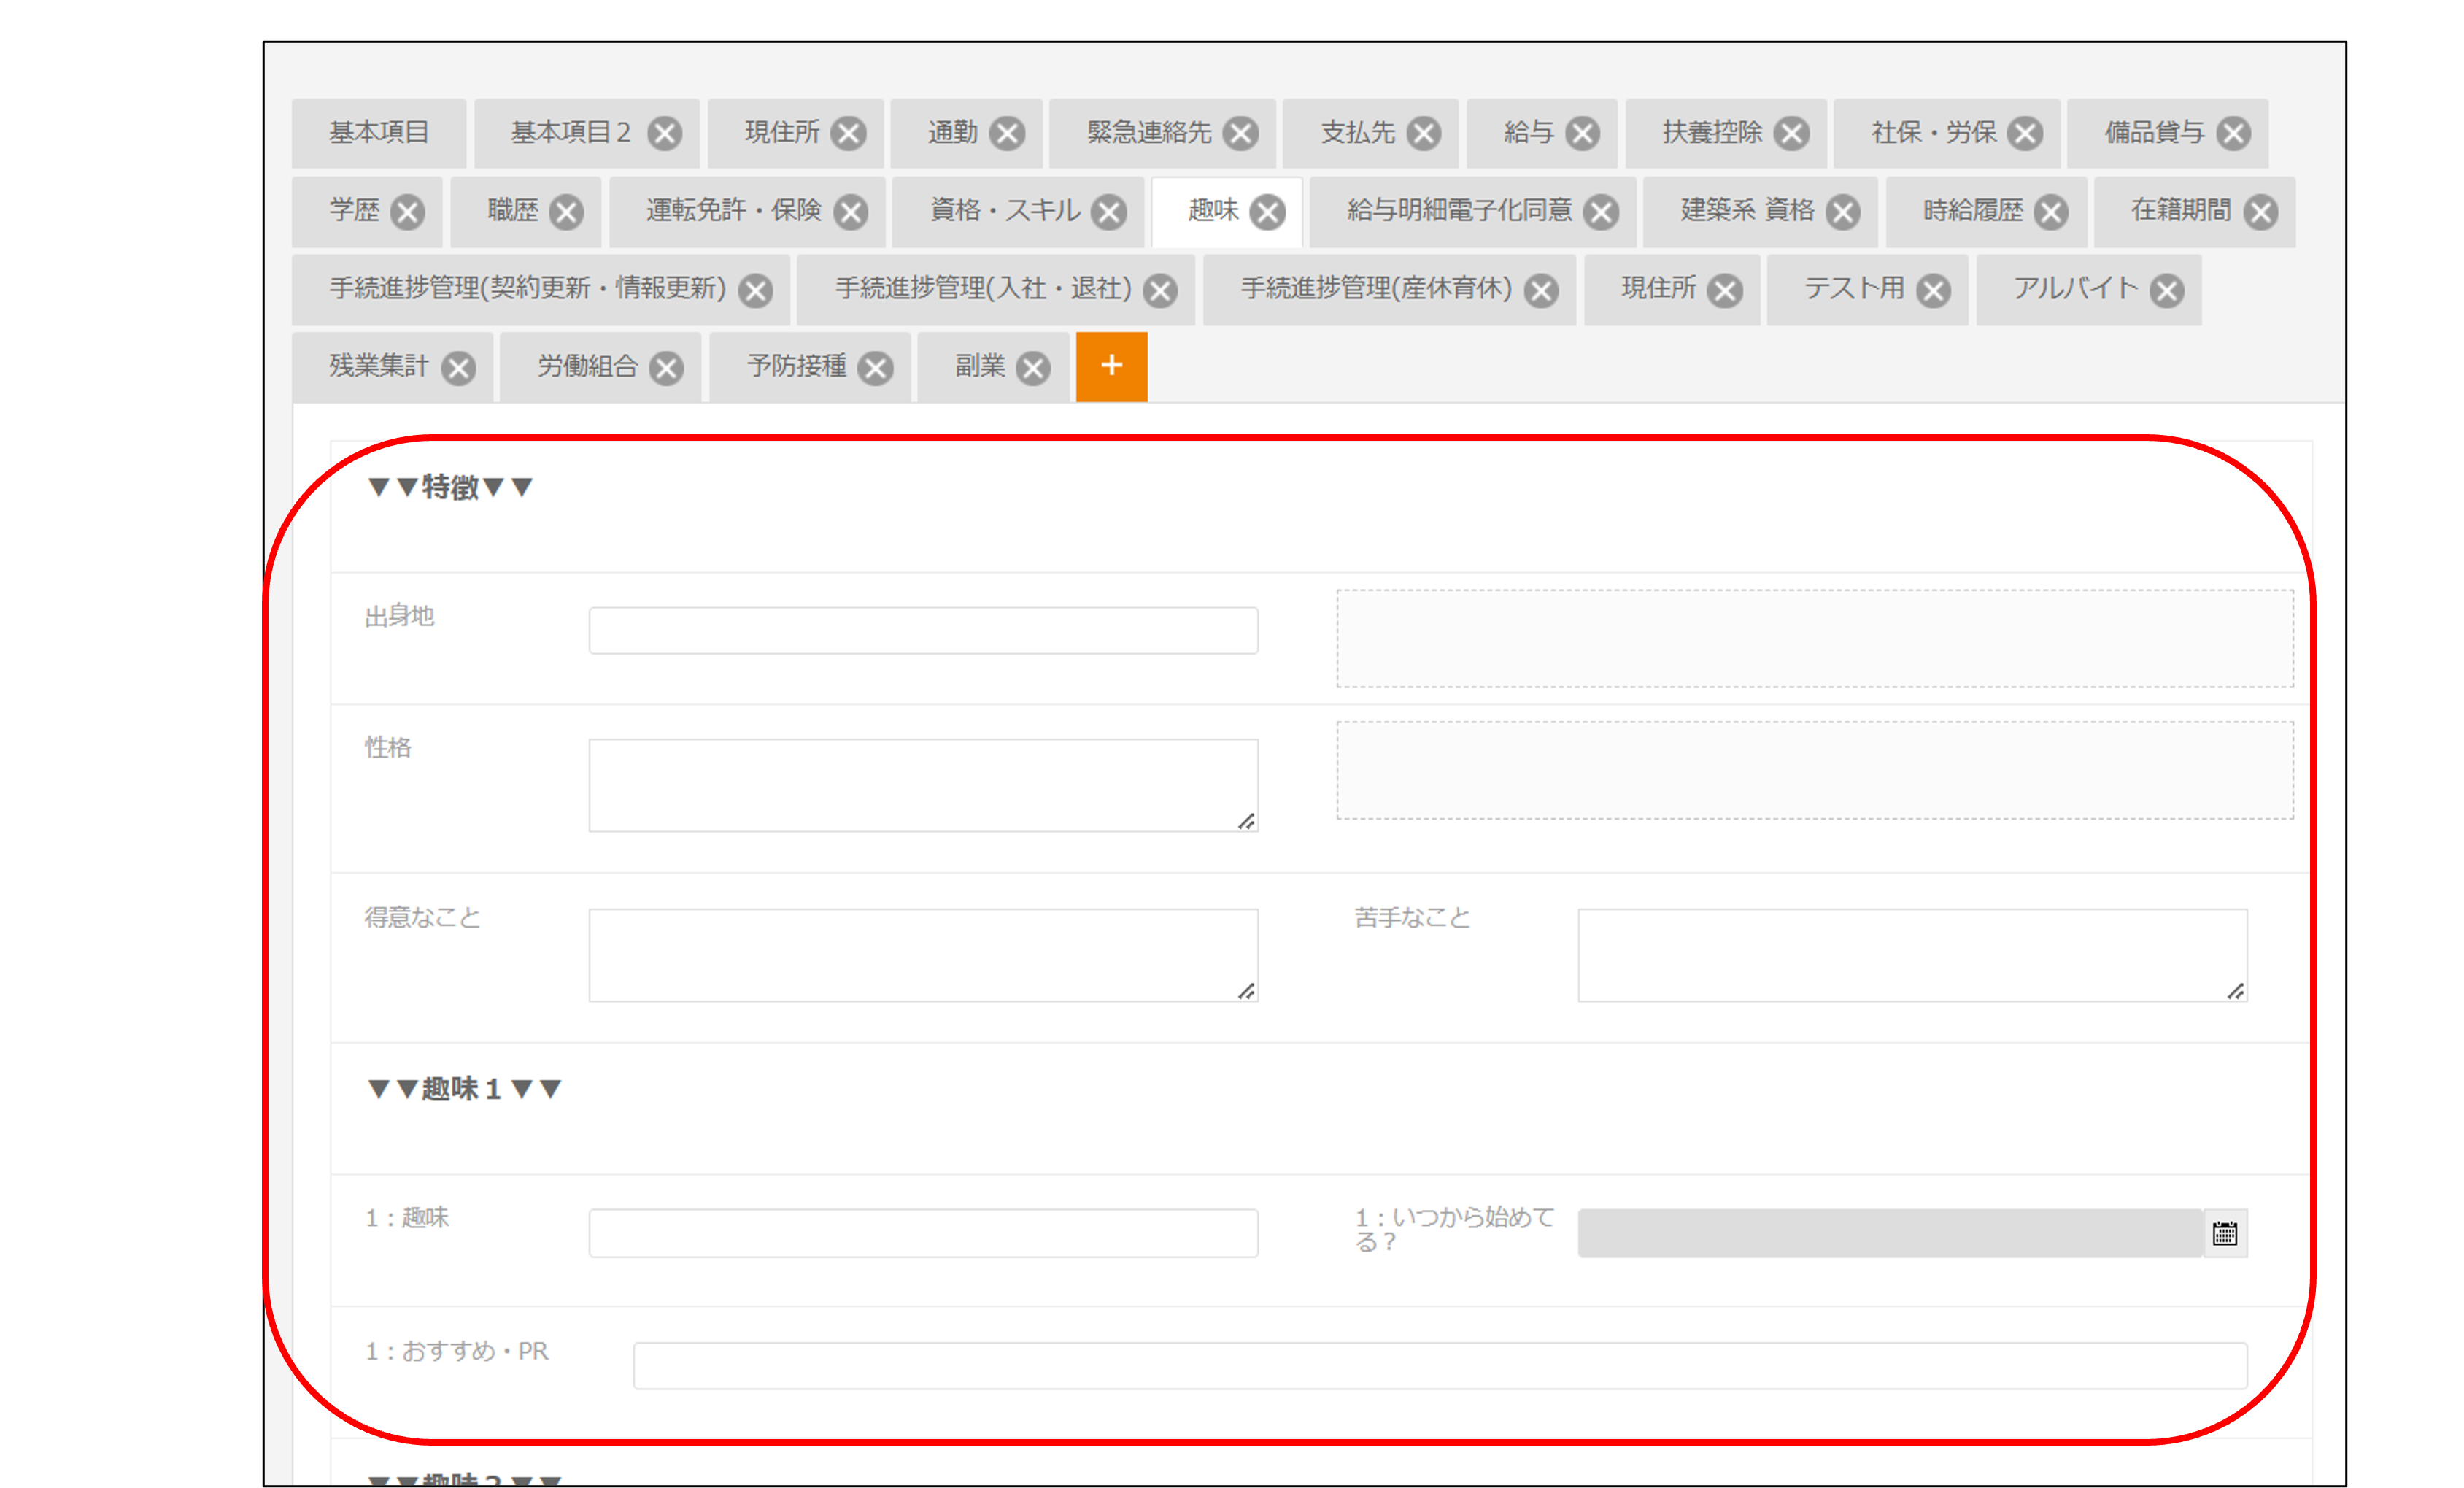
Task: Click the ▼▼特徴▼▼ section heading
Action: (450, 488)
